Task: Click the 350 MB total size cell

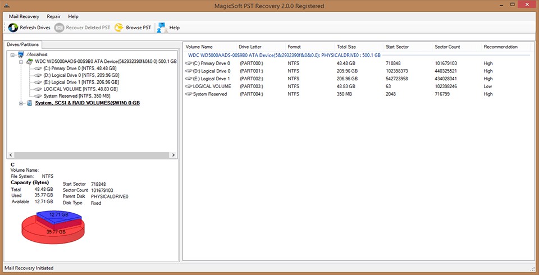Action: coord(345,94)
